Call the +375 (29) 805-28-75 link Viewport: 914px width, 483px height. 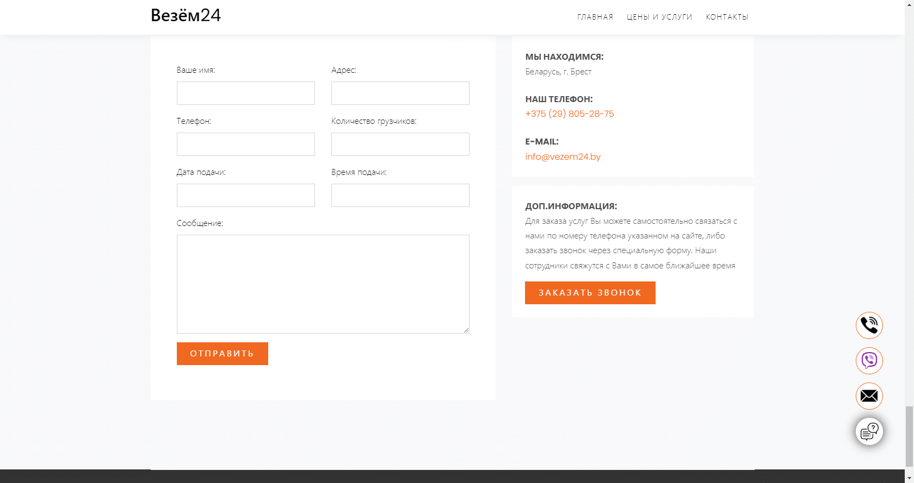pyautogui.click(x=570, y=114)
